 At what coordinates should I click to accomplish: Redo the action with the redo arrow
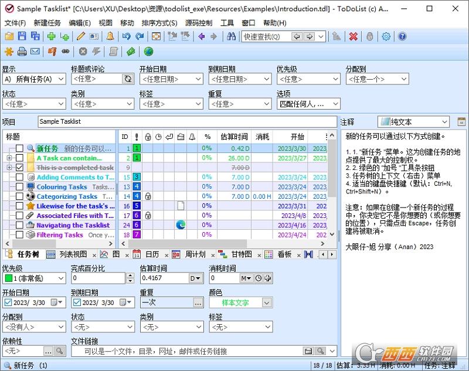pyautogui.click(x=140, y=36)
